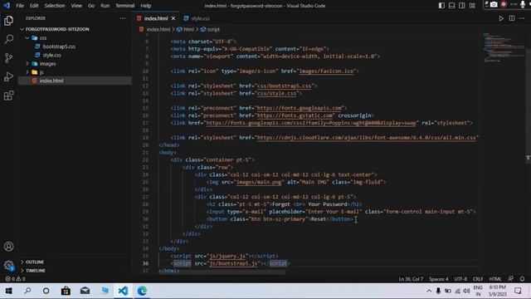Screen dimensions: 531x299
Task: Follow the images/favicon.ico link in code
Action: [x=326, y=71]
